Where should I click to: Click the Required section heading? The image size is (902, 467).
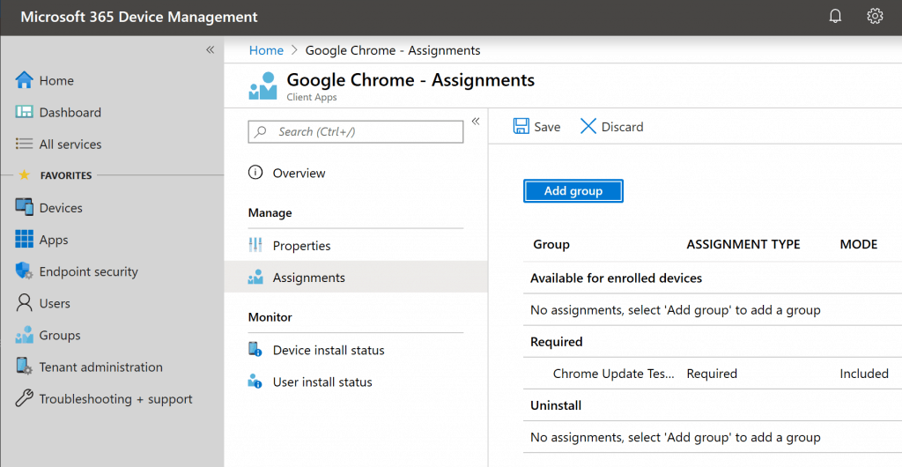(557, 342)
